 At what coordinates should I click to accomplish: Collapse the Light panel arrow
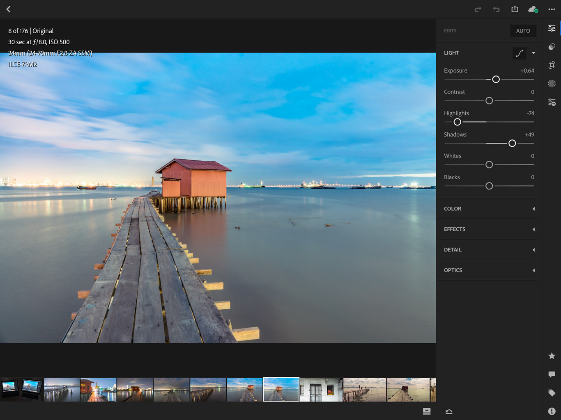533,53
